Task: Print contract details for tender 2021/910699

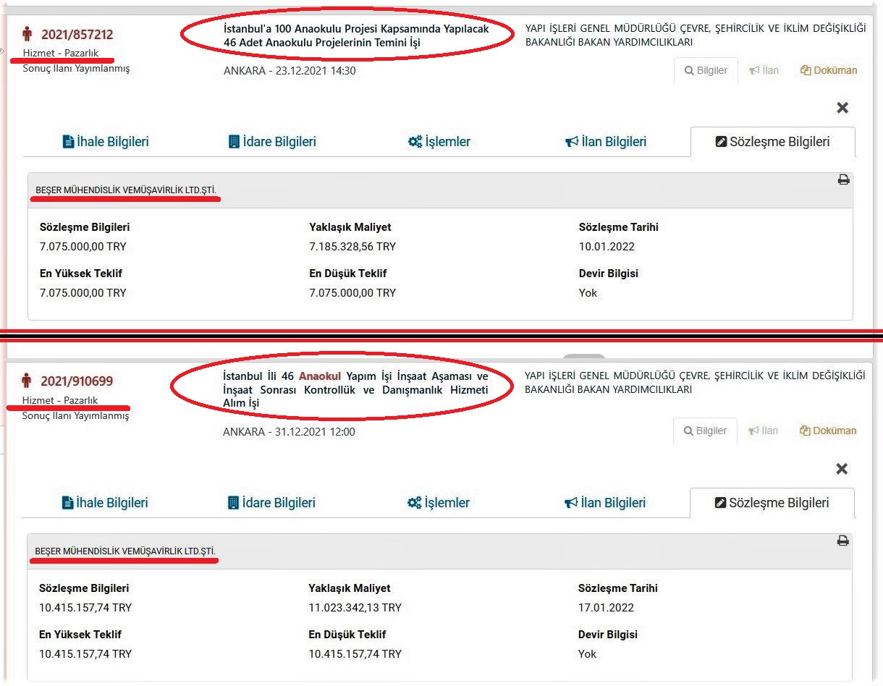Action: point(842,541)
